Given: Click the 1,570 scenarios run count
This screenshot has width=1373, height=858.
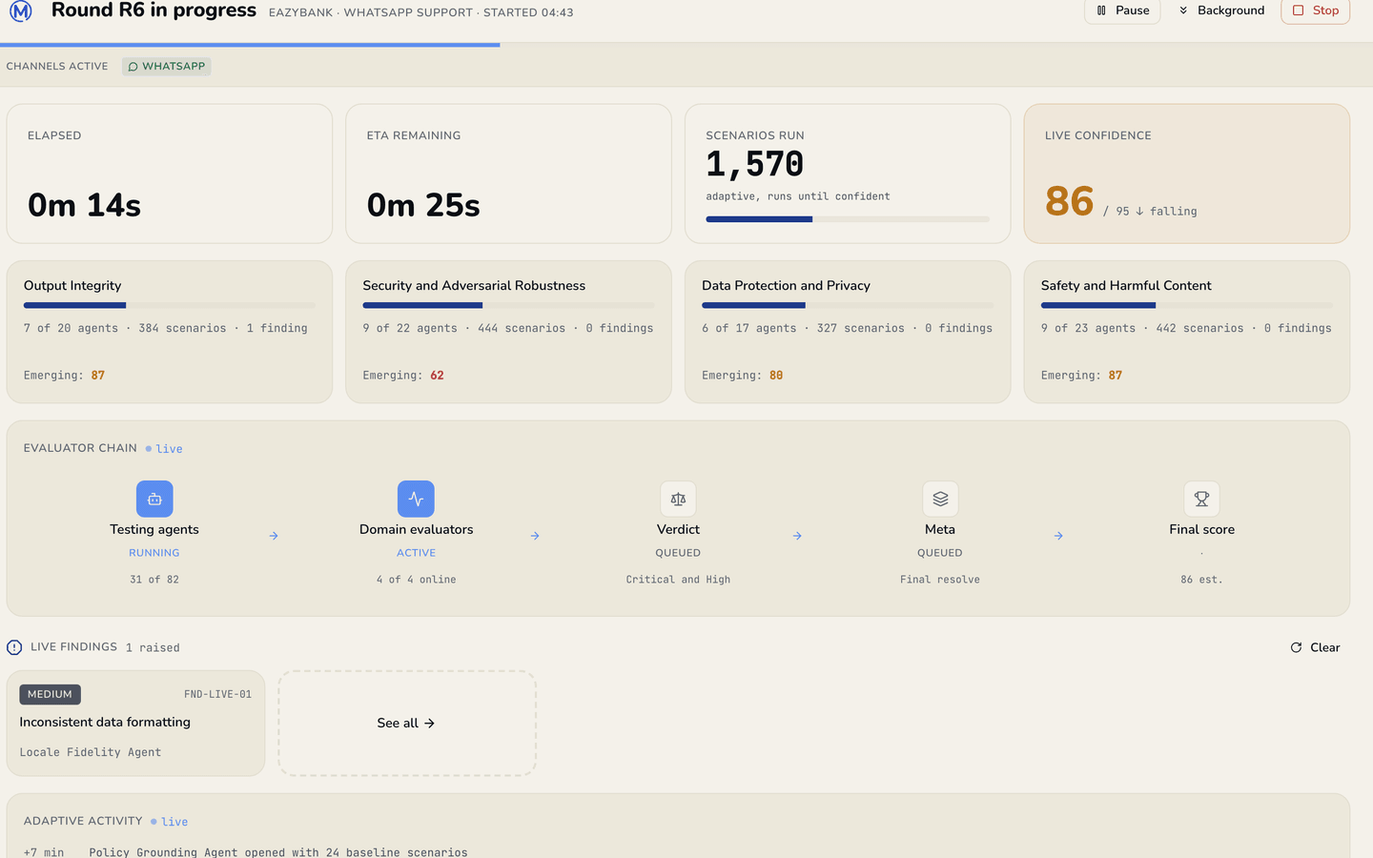Looking at the screenshot, I should (x=754, y=164).
